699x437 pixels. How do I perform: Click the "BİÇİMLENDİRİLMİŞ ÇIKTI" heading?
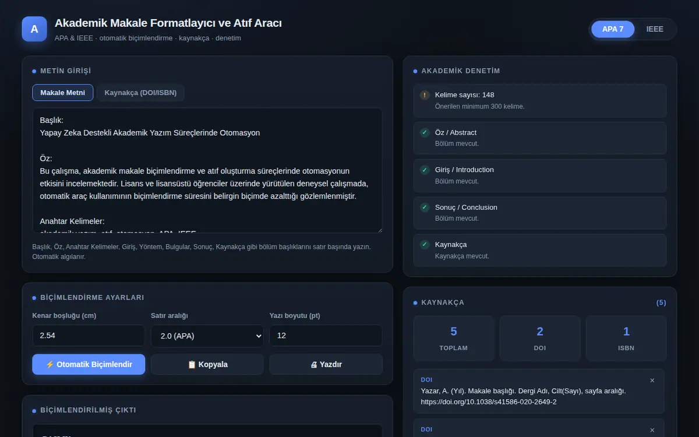tap(88, 410)
